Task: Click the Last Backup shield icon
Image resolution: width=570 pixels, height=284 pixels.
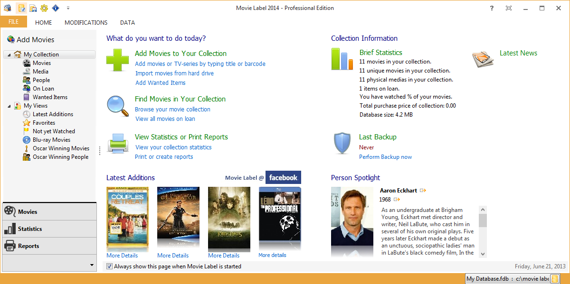Action: (x=342, y=143)
